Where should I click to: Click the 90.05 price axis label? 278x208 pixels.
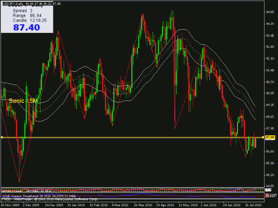(x=270, y=93)
